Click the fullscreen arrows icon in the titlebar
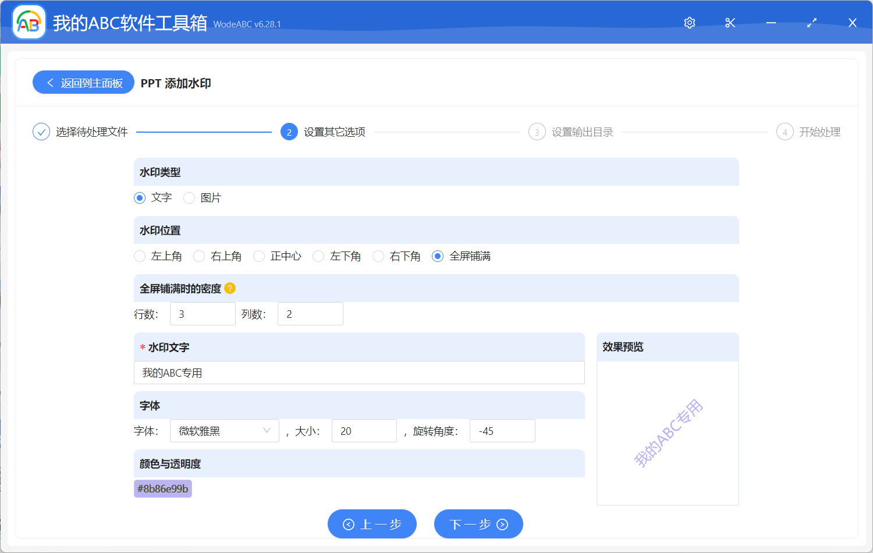873x553 pixels. pos(811,23)
